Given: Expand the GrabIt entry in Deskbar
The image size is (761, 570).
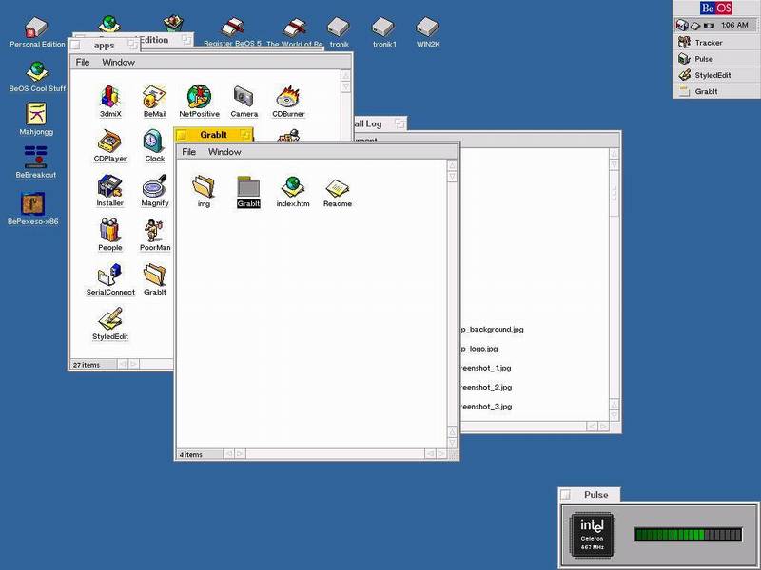Looking at the screenshot, I should pos(715,91).
